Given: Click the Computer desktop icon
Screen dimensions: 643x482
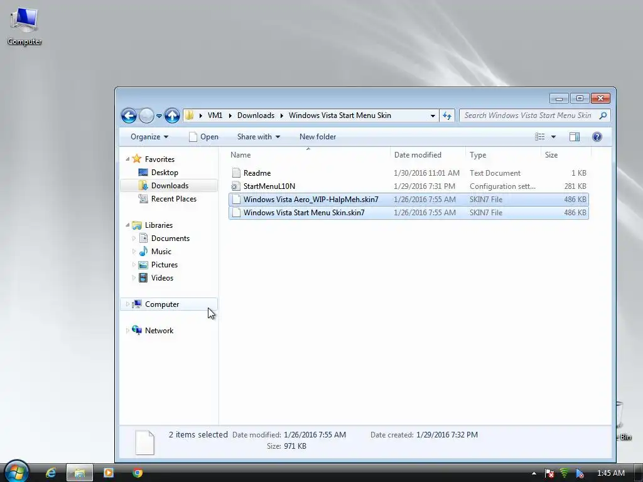Looking at the screenshot, I should (24, 26).
